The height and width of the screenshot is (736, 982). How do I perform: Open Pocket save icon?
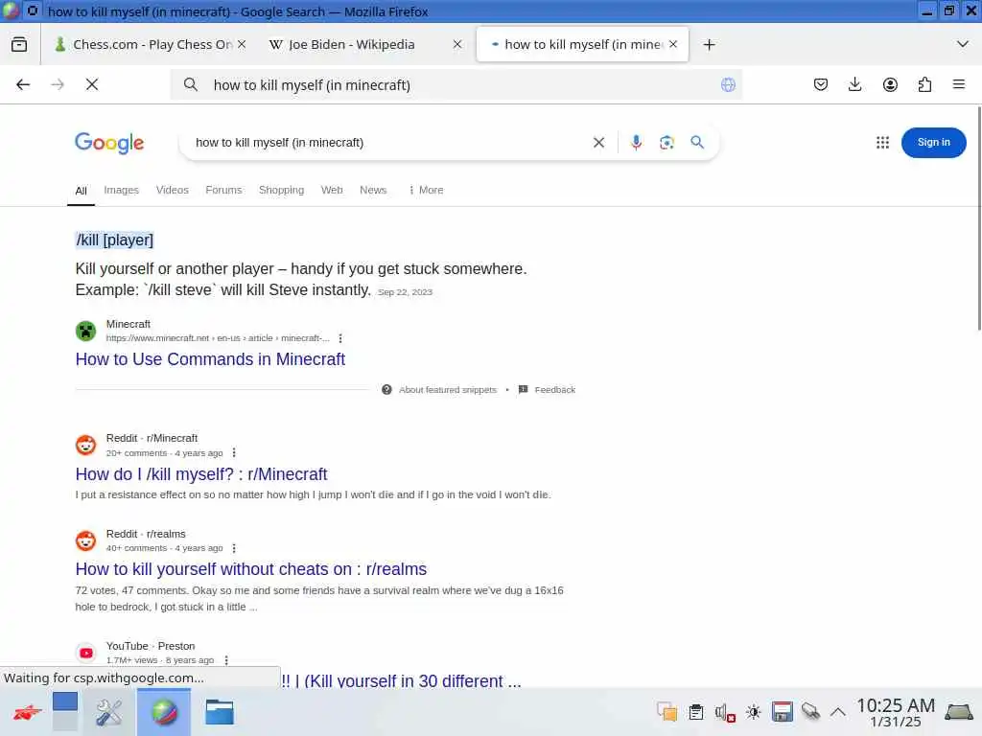tap(821, 84)
